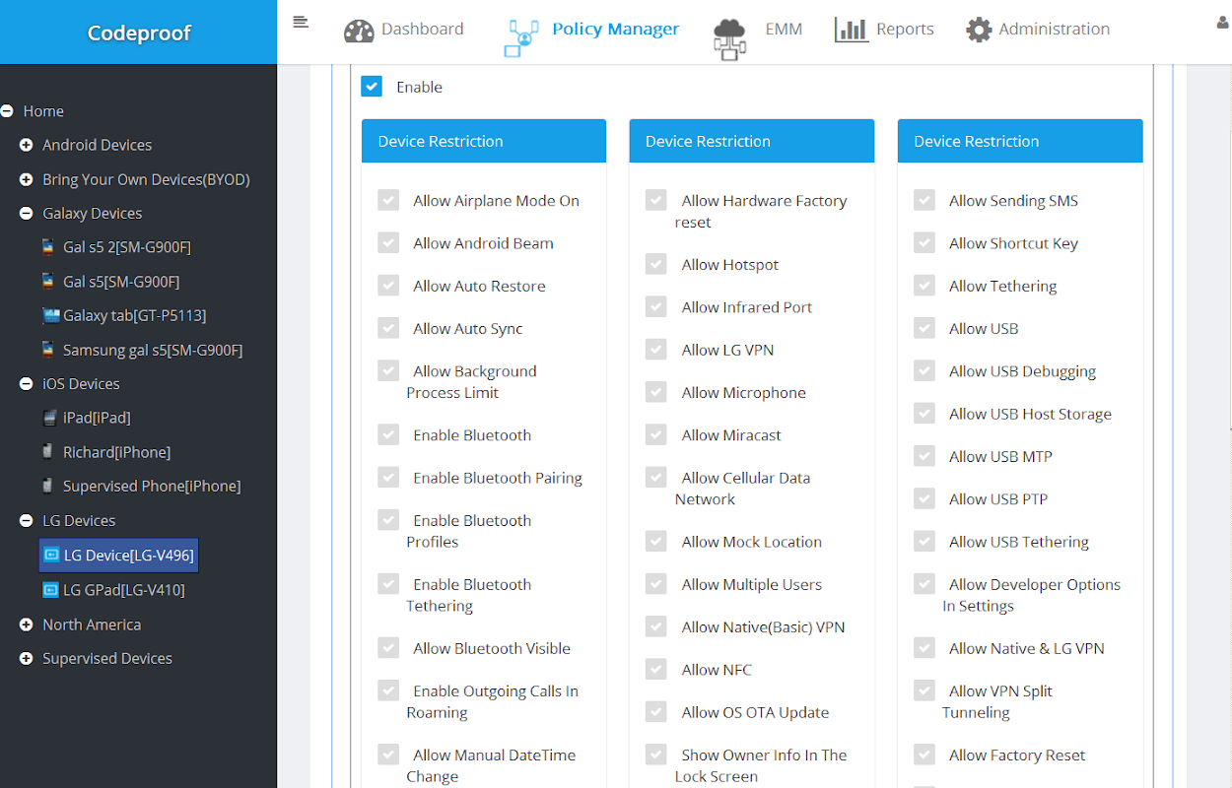The height and width of the screenshot is (788, 1232).
Task: Click the Allow Shortcut Key label
Action: pos(1013,243)
